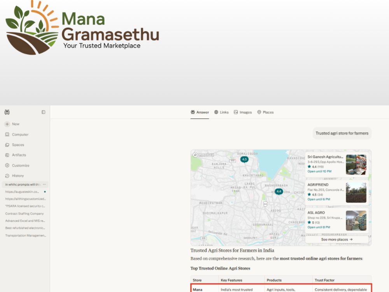Switch to the Links tab

click(x=221, y=112)
